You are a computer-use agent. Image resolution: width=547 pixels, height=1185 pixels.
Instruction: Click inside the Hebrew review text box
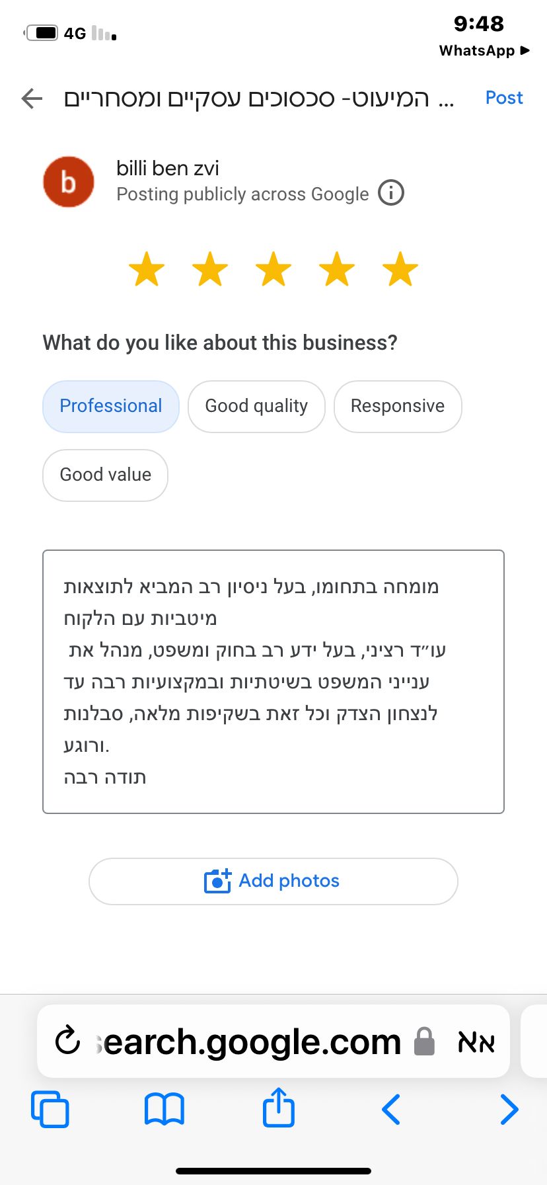pos(273,682)
